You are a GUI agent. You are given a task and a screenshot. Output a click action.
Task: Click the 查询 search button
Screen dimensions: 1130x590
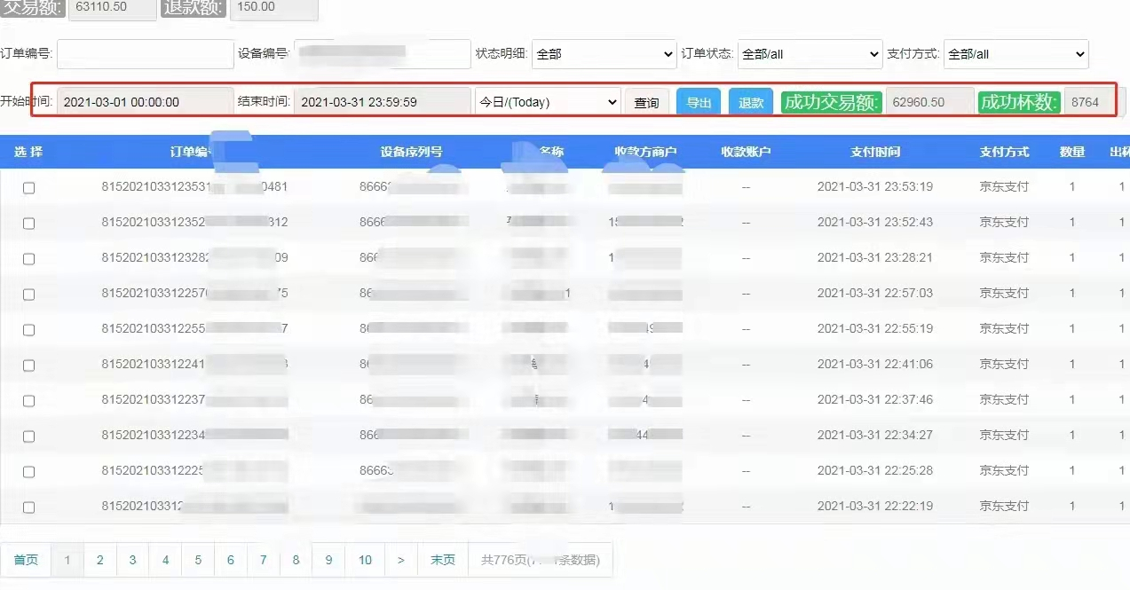pyautogui.click(x=646, y=102)
